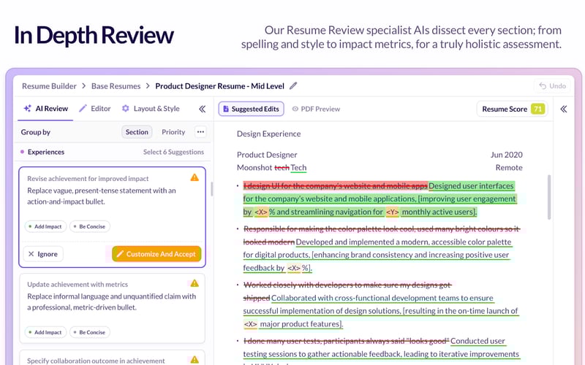Click warning icon on Specify collaboration card
This screenshot has height=365, width=585.
coord(195,359)
